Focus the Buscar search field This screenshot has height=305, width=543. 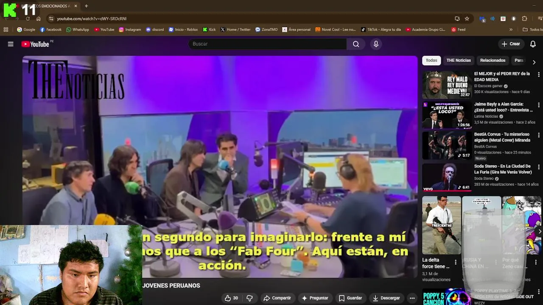pos(267,44)
